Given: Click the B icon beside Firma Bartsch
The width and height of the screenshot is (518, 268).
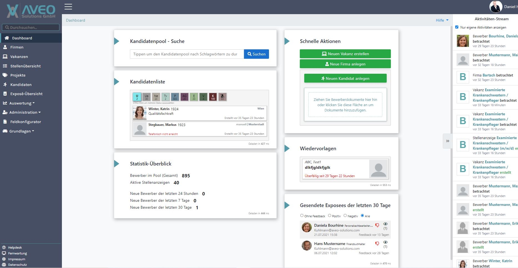Looking at the screenshot, I should tap(463, 77).
